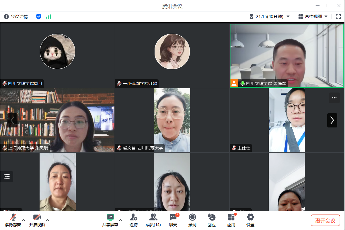Open the 应用 apps panel
Viewport: 345px width, 230px height.
[x=231, y=220]
